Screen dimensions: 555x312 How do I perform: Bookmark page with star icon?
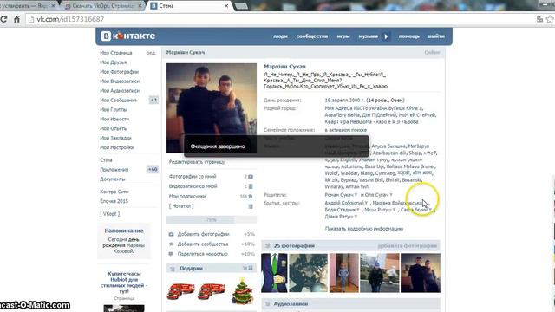pyautogui.click(x=550, y=19)
